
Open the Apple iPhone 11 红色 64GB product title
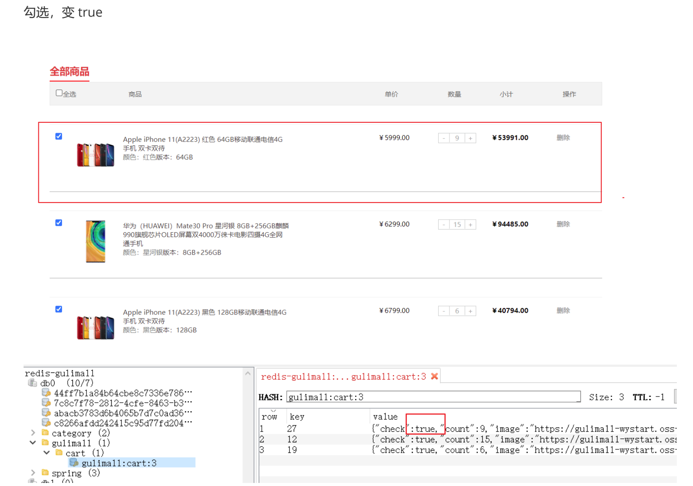pyautogui.click(x=202, y=144)
